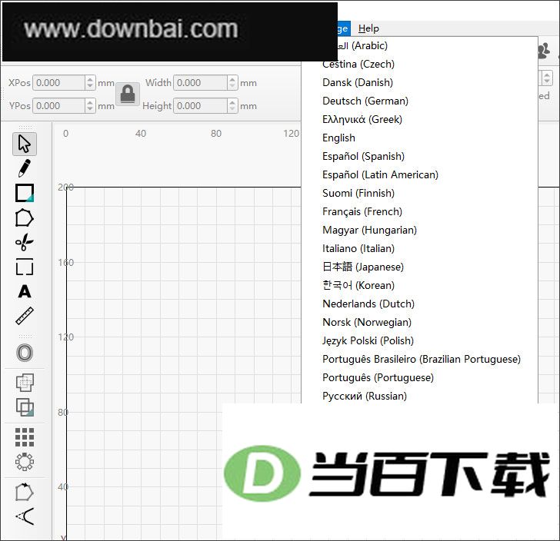Choose Język Polski (Polish) language
Viewport: 560px width, 541px height.
coord(420,340)
